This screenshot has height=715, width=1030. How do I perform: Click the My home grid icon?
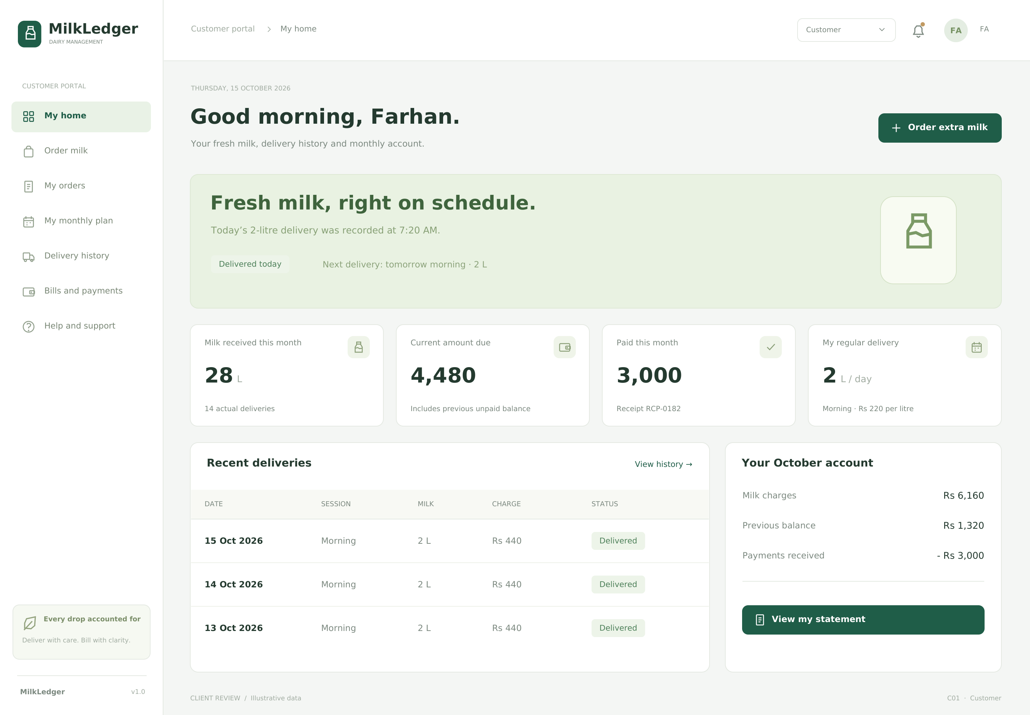29,117
